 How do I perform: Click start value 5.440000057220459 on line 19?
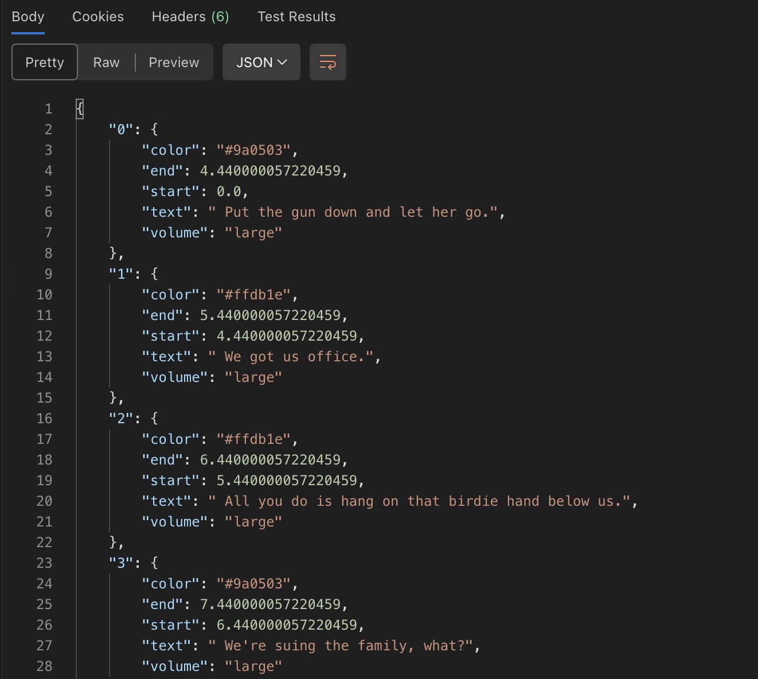[287, 481]
